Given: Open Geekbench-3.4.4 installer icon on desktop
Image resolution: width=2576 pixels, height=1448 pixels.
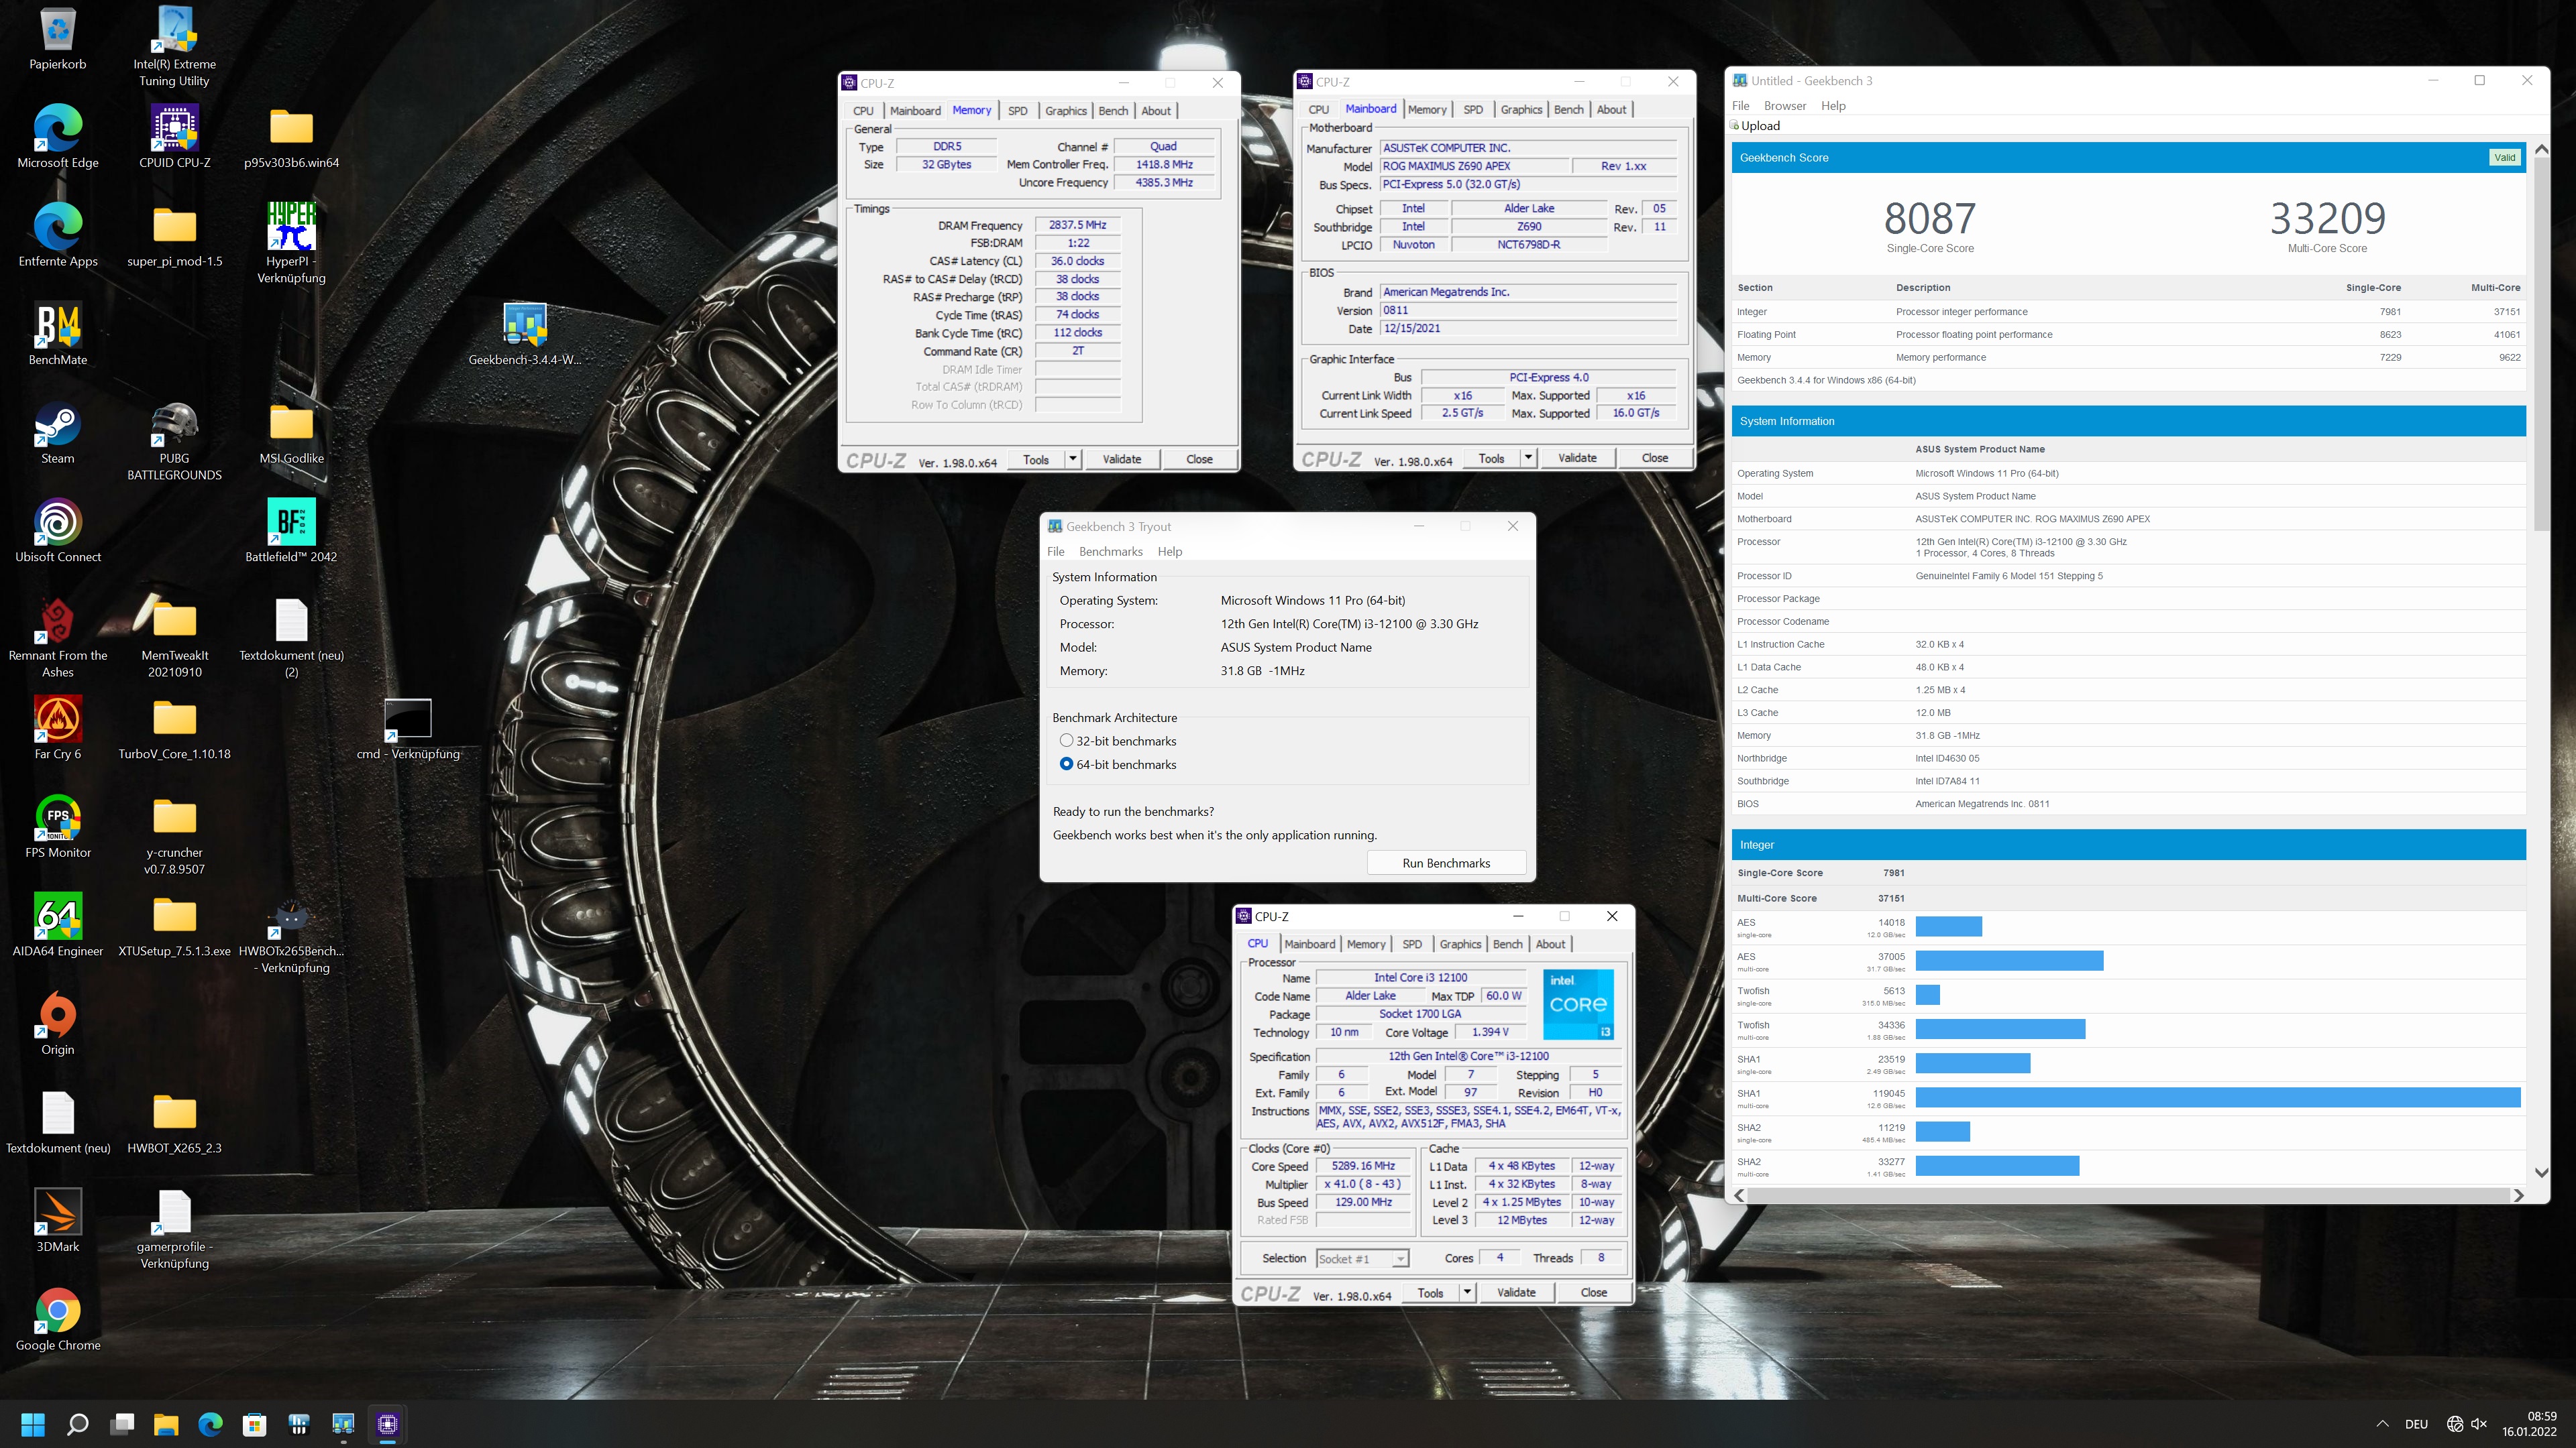Looking at the screenshot, I should tap(525, 333).
